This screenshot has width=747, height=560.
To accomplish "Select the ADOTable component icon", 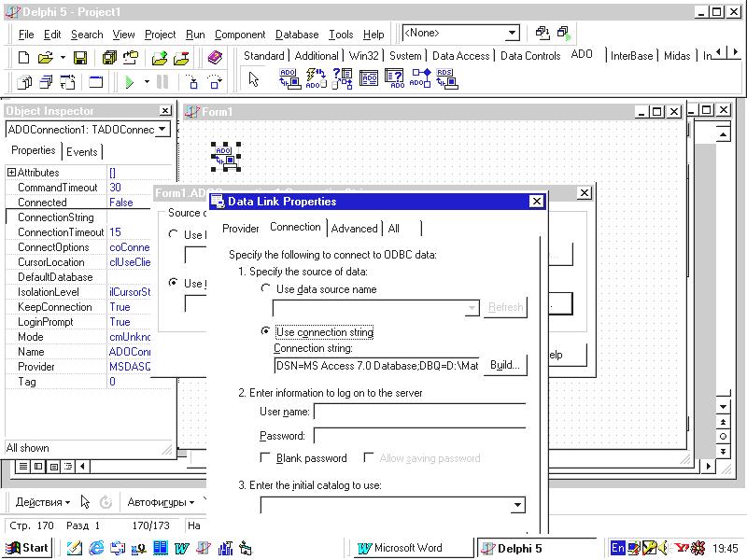I will point(369,78).
